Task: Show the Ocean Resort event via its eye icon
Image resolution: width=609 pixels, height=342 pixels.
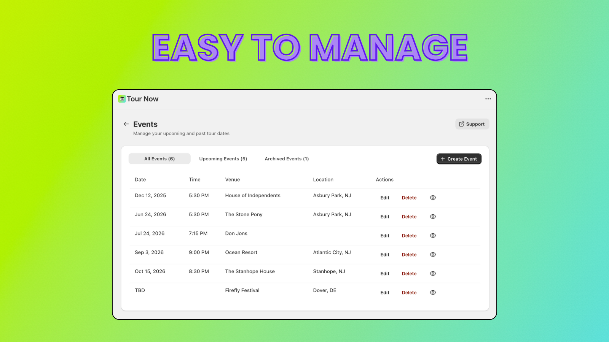Action: click(x=433, y=254)
